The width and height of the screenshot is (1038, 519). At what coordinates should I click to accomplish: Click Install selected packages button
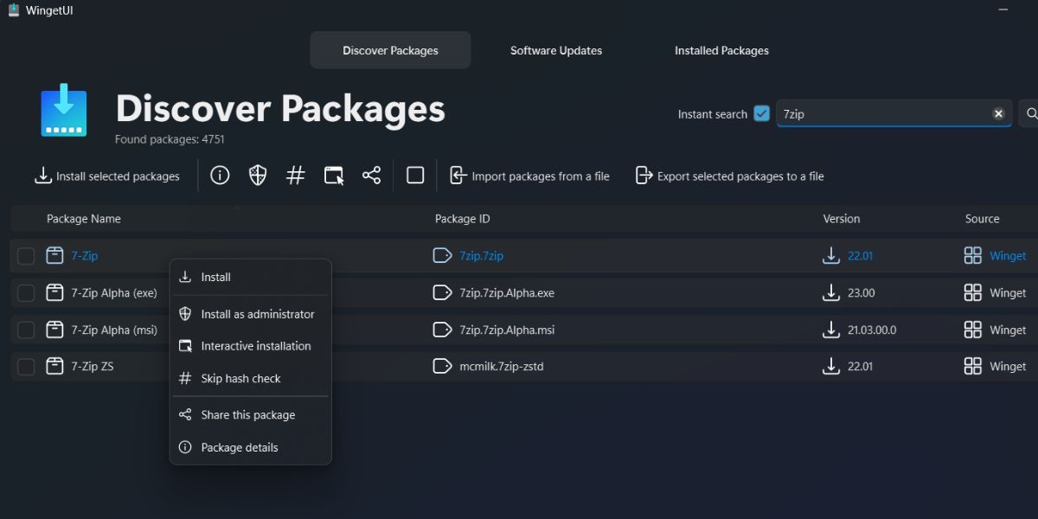pos(107,176)
